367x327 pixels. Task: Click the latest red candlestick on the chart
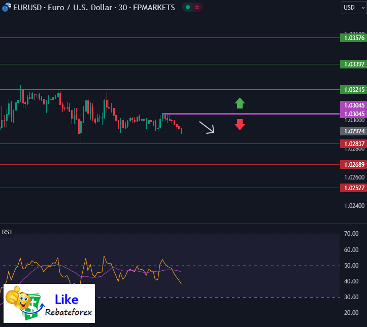[x=181, y=130]
